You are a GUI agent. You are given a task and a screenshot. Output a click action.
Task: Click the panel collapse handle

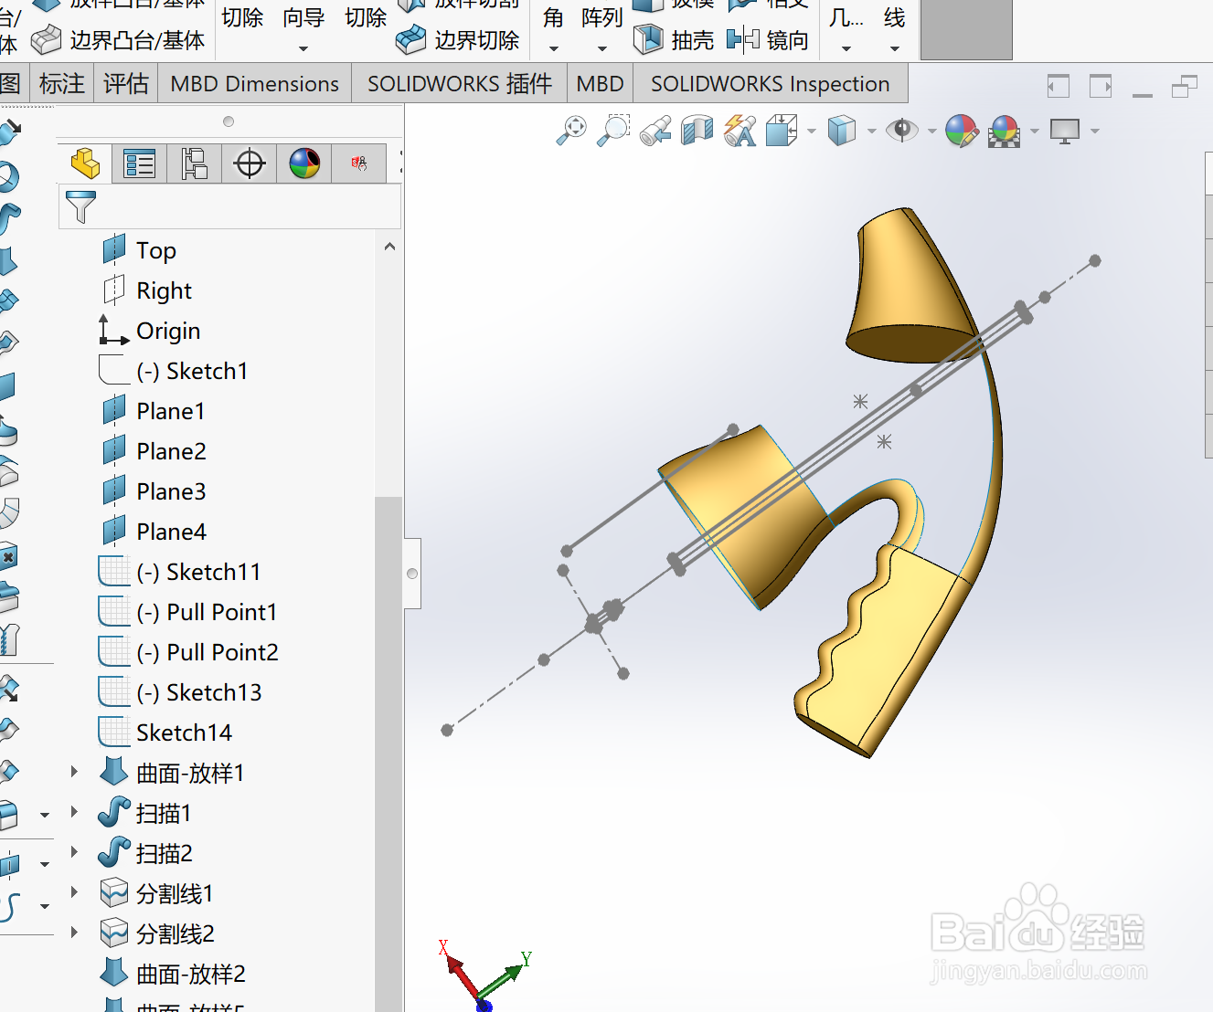tap(412, 574)
